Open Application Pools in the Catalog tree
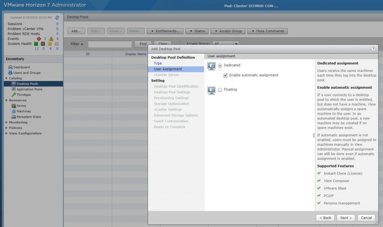This screenshot has height=227, width=383. coord(30,89)
